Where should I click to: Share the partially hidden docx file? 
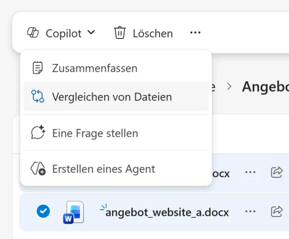(277, 172)
